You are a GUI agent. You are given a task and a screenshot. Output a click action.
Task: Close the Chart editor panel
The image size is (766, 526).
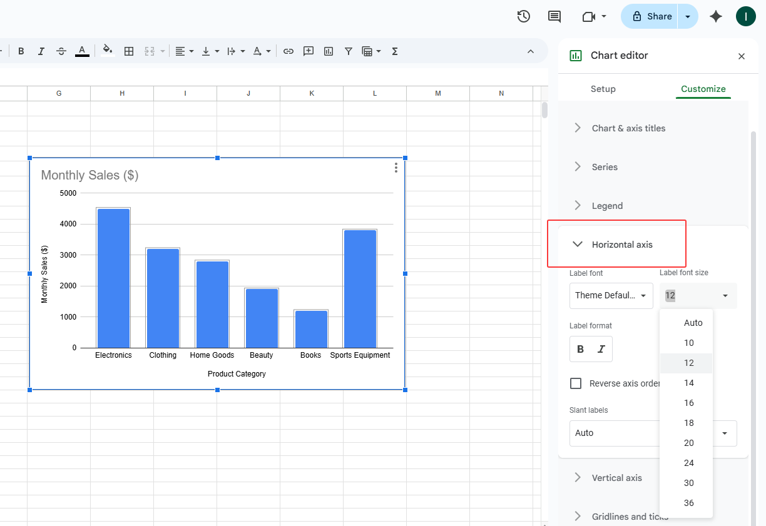(742, 56)
